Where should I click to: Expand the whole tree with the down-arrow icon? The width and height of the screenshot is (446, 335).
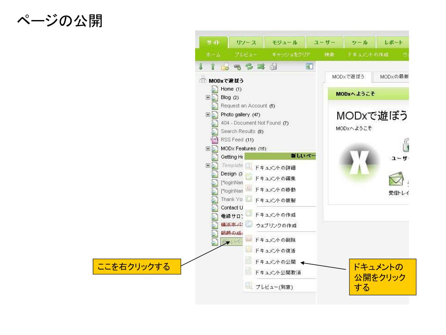pyautogui.click(x=201, y=67)
